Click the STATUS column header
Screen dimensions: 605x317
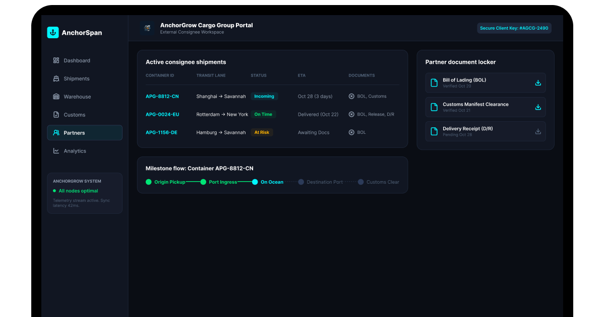pos(259,75)
